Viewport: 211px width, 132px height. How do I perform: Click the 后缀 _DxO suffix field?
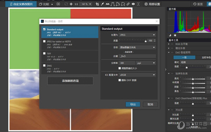click(137, 56)
